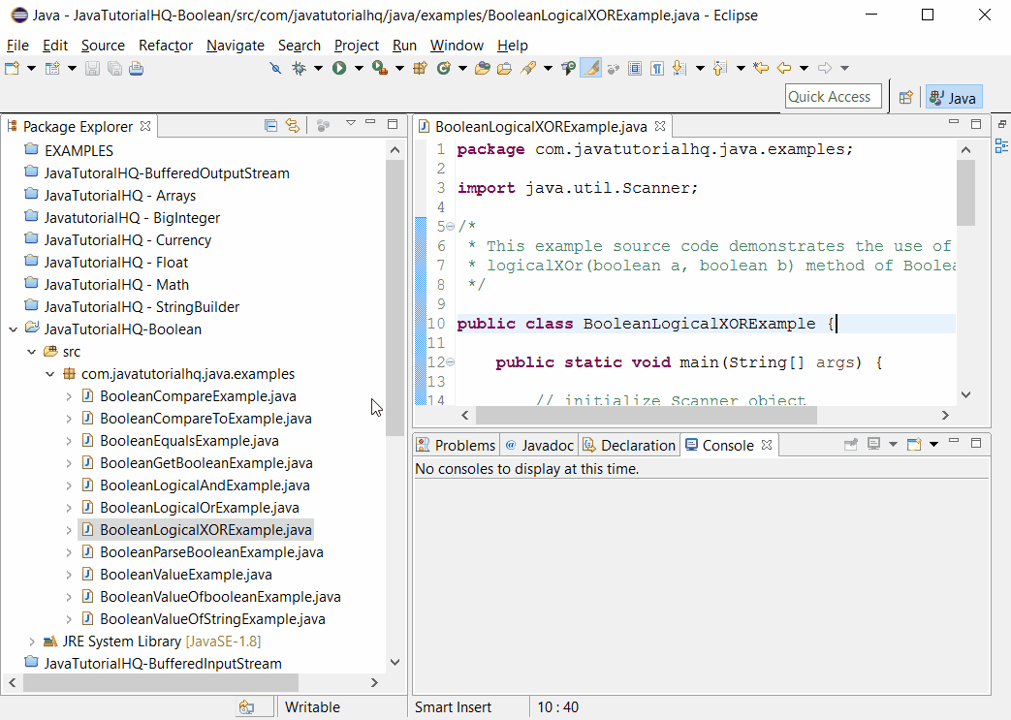Open the Navigate menu

click(x=236, y=46)
